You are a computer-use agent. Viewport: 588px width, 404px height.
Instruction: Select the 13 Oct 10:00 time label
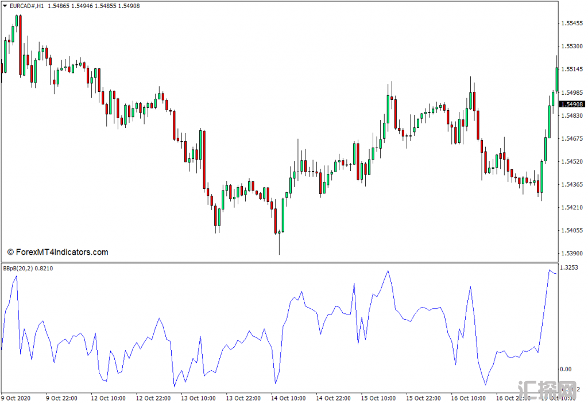(199, 398)
